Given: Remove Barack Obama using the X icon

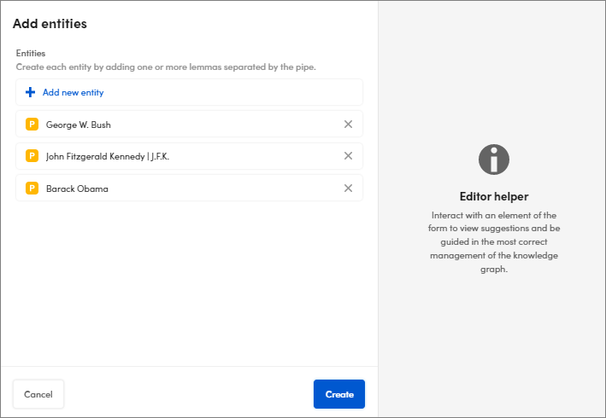Looking at the screenshot, I should point(348,189).
